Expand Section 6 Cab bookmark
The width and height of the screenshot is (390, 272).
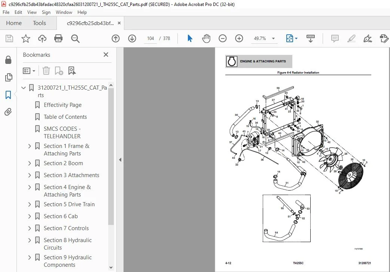[x=30, y=216]
